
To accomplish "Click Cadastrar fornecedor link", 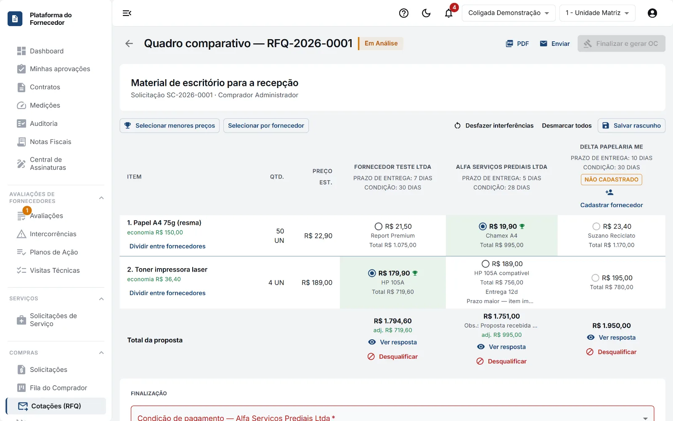I will 612,205.
